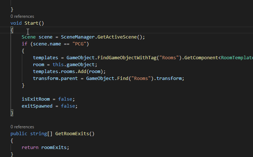Open the 0 references lens above void Start
The image size is (253, 157).
(22, 16)
